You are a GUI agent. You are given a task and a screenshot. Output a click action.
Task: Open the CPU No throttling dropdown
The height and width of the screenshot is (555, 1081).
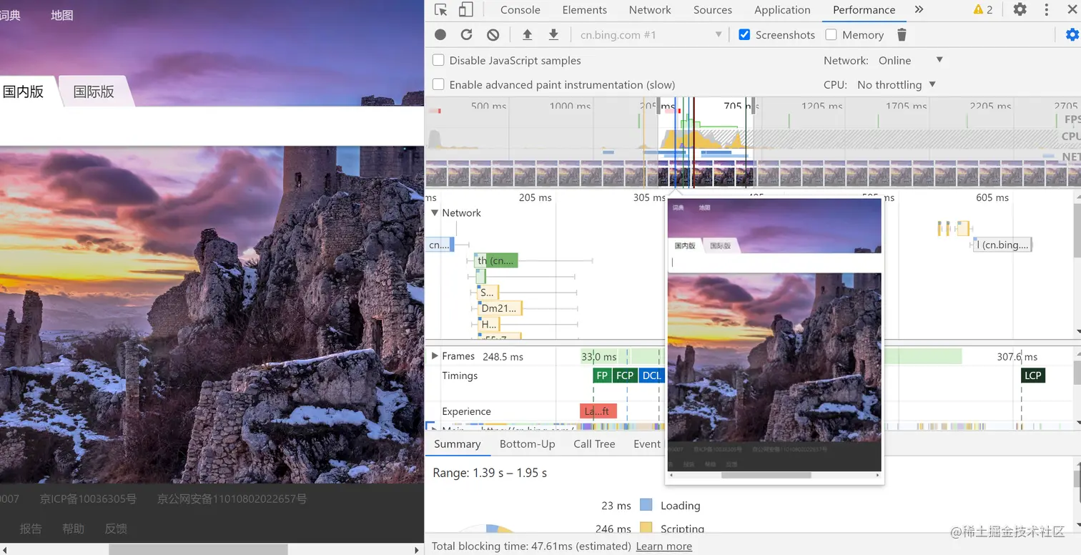tap(897, 84)
